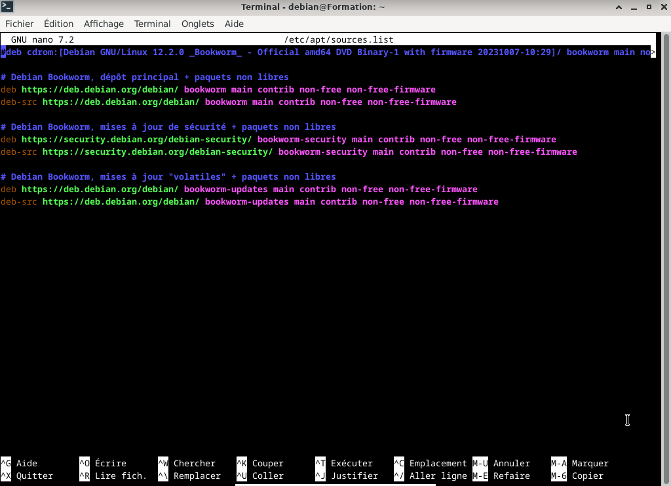The height and width of the screenshot is (486, 671).
Task: Click the GNU nano 7.2 title text
Action: tap(43, 40)
